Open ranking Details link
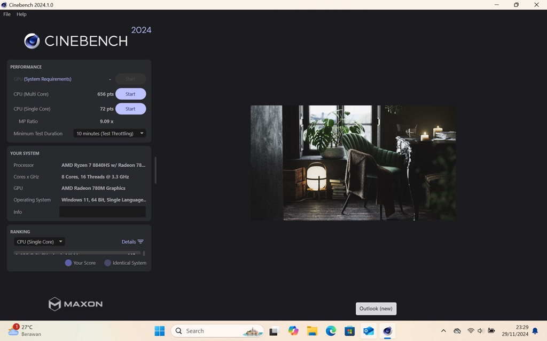The image size is (547, 341). coord(129,242)
